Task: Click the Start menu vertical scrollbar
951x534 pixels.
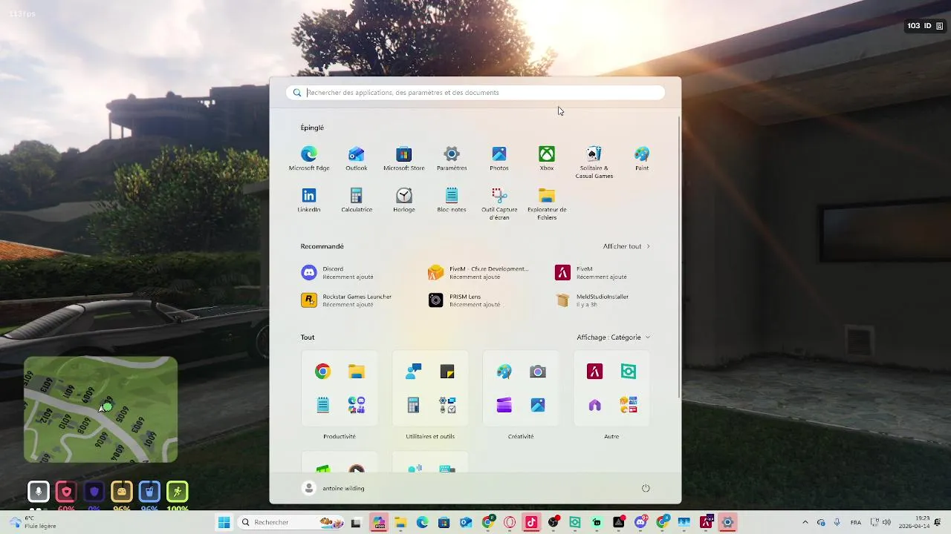Action: coord(678,256)
